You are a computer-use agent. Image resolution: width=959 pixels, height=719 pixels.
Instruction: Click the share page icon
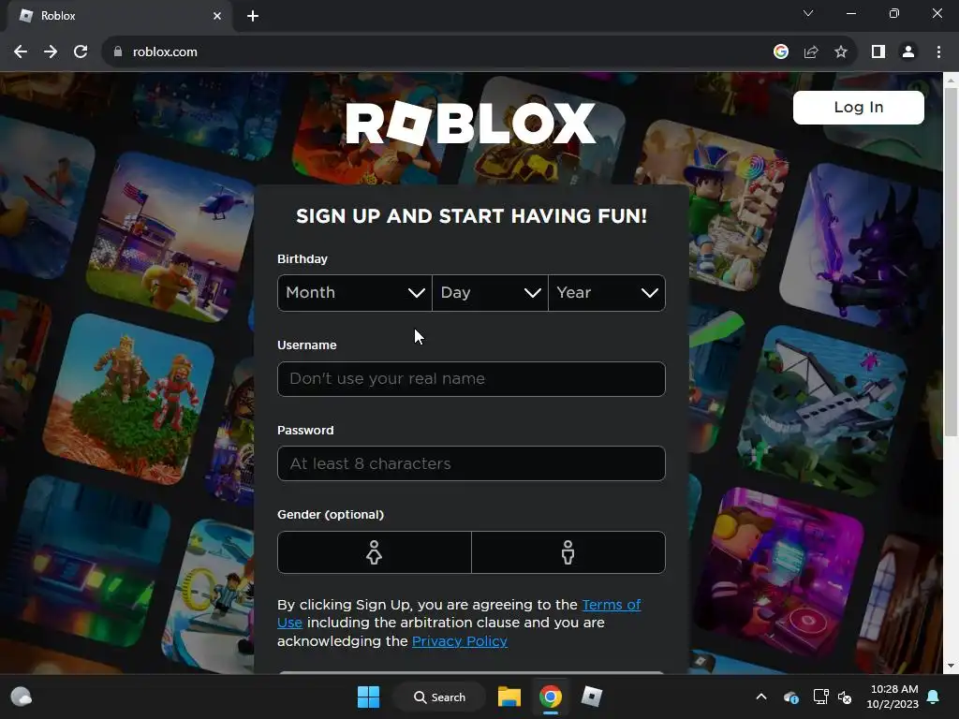pyautogui.click(x=811, y=52)
